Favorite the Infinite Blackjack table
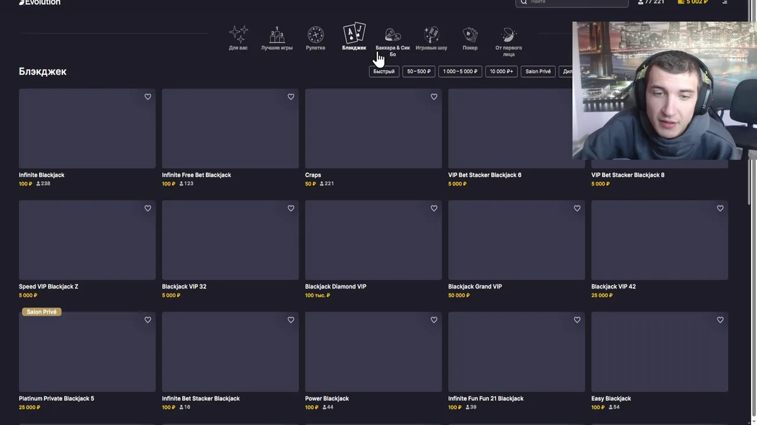 click(148, 97)
